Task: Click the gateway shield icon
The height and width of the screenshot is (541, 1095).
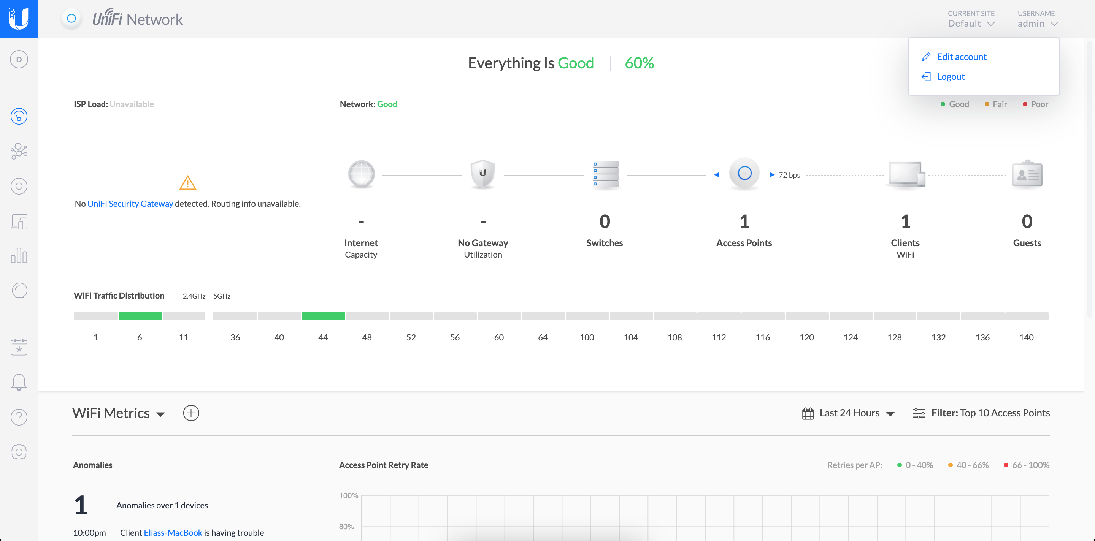Action: 482,174
